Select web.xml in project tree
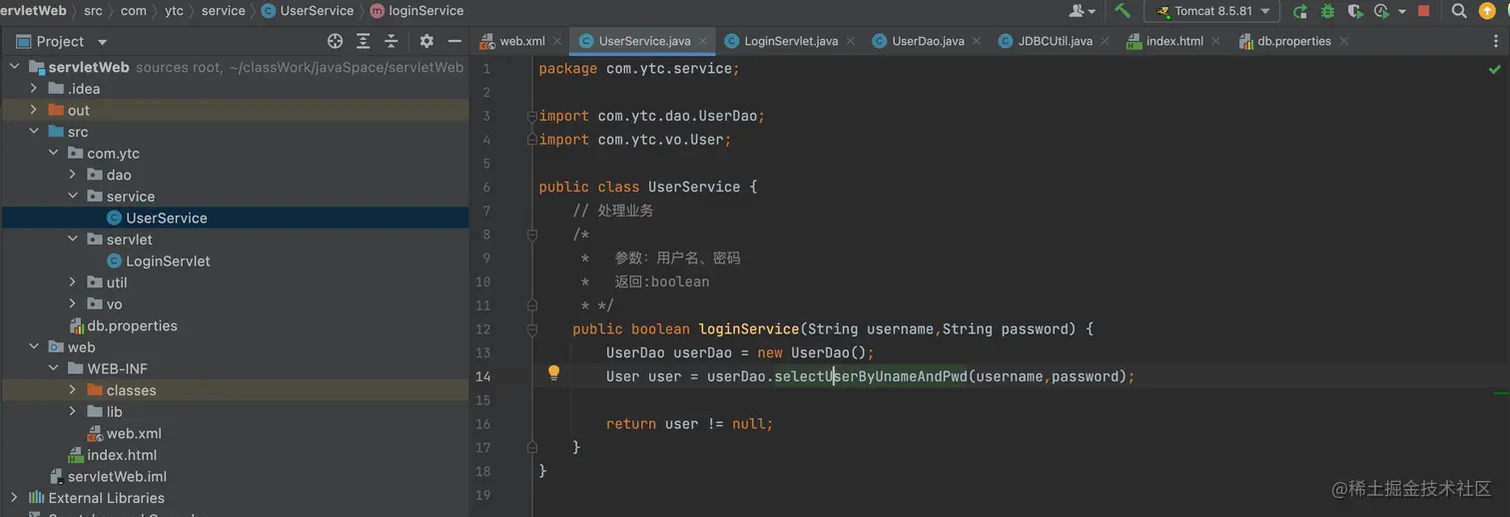The width and height of the screenshot is (1510, 517). click(235, 433)
